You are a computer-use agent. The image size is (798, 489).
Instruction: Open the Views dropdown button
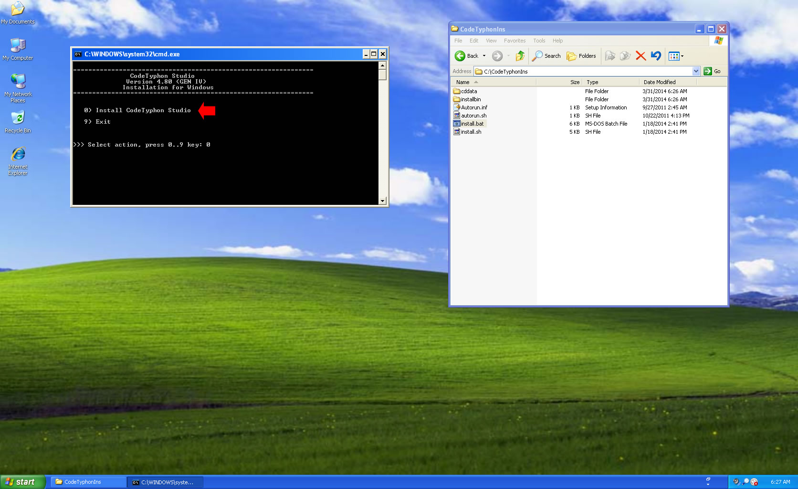click(x=676, y=56)
